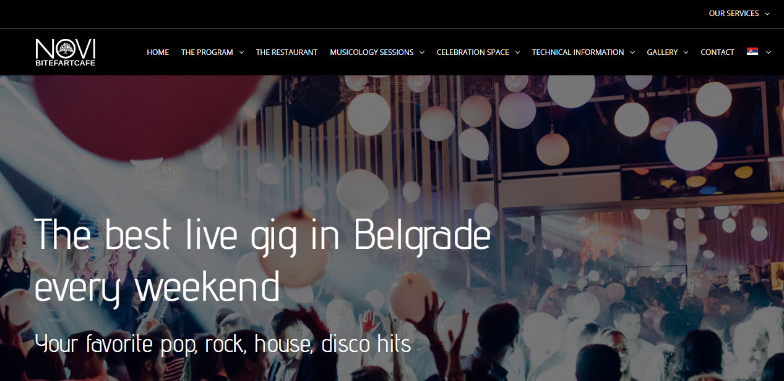Expand Technical Information submenu arrow

632,52
